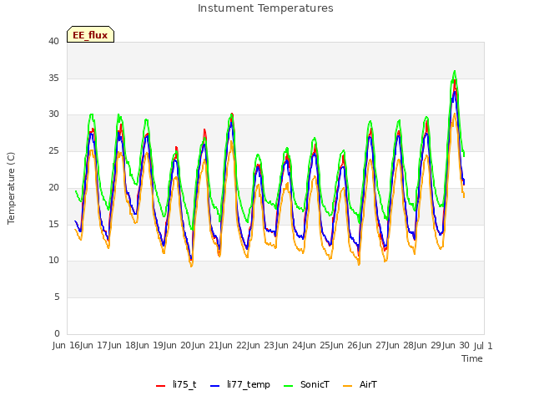The width and height of the screenshot is (534, 401).
Task: Click the 20 y-axis tick label
Action: click(x=53, y=187)
